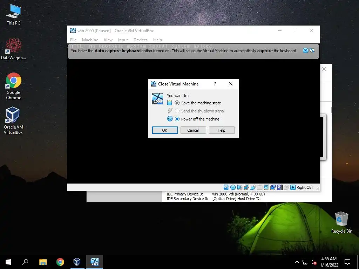
Task: Click the display status icon
Action: click(266, 187)
